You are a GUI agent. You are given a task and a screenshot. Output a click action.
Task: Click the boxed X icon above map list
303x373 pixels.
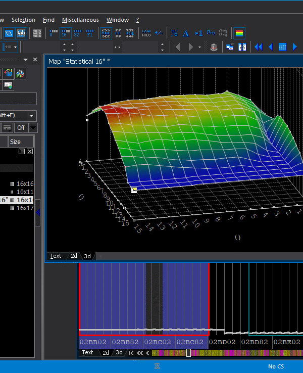pyautogui.click(x=30, y=152)
